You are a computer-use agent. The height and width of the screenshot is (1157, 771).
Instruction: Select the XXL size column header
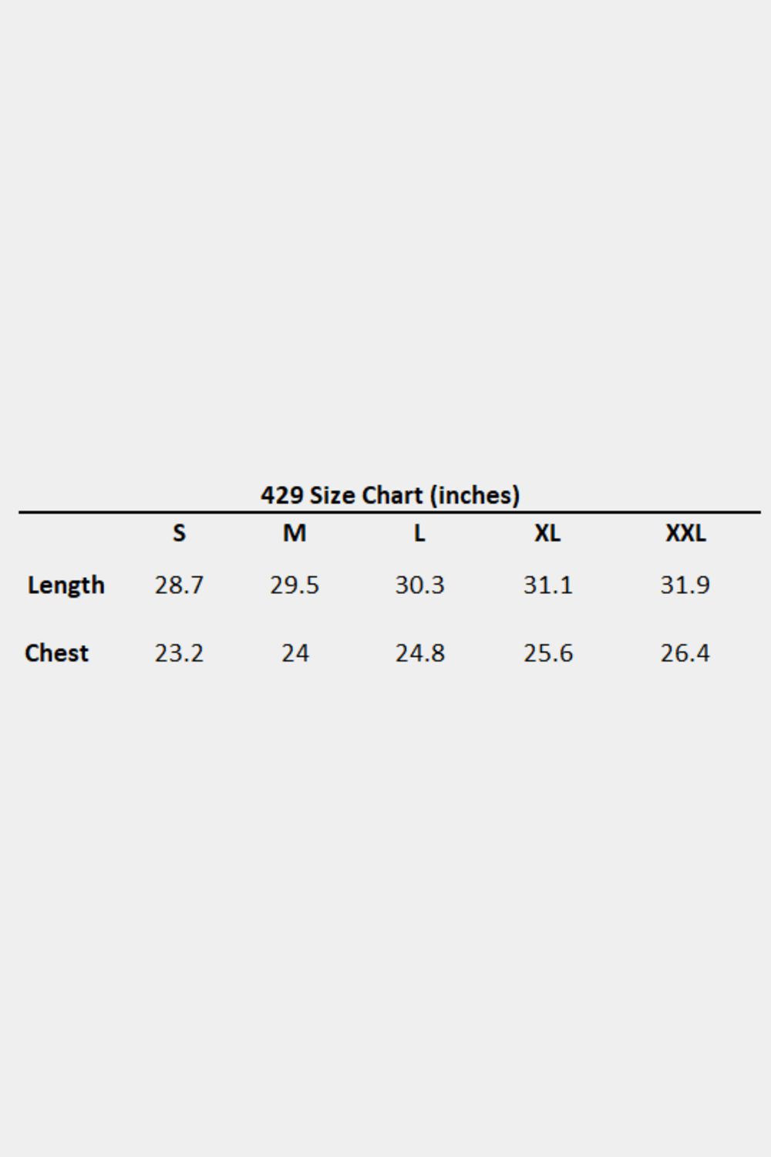tap(685, 533)
